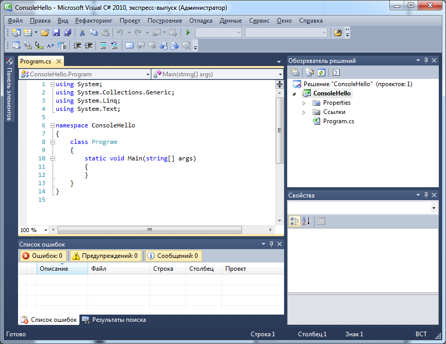Viewport: 446px width, 344px height.
Task: Open the Построение menu
Action: [x=164, y=21]
